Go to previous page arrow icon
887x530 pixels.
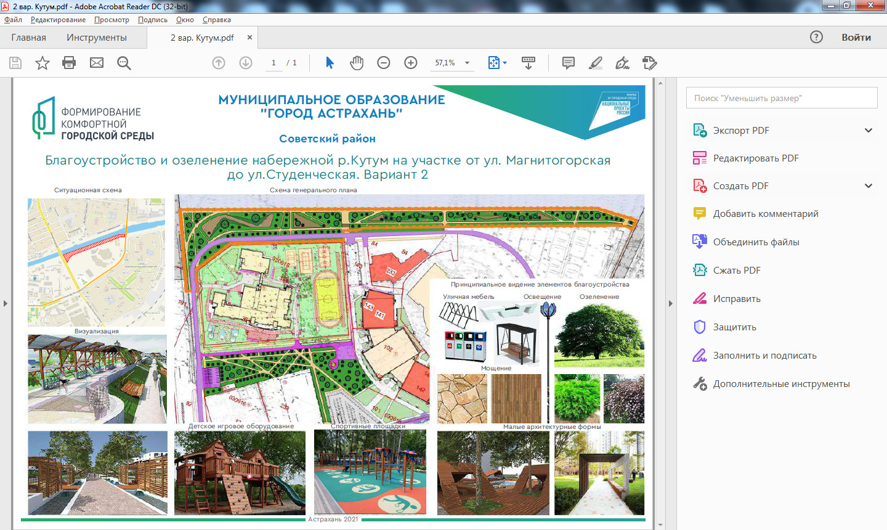219,63
